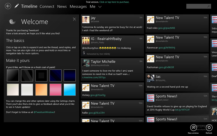Viewport: 217px width, 136px height.
Task: Choose the sky blue theme swatch
Action: (70, 90)
